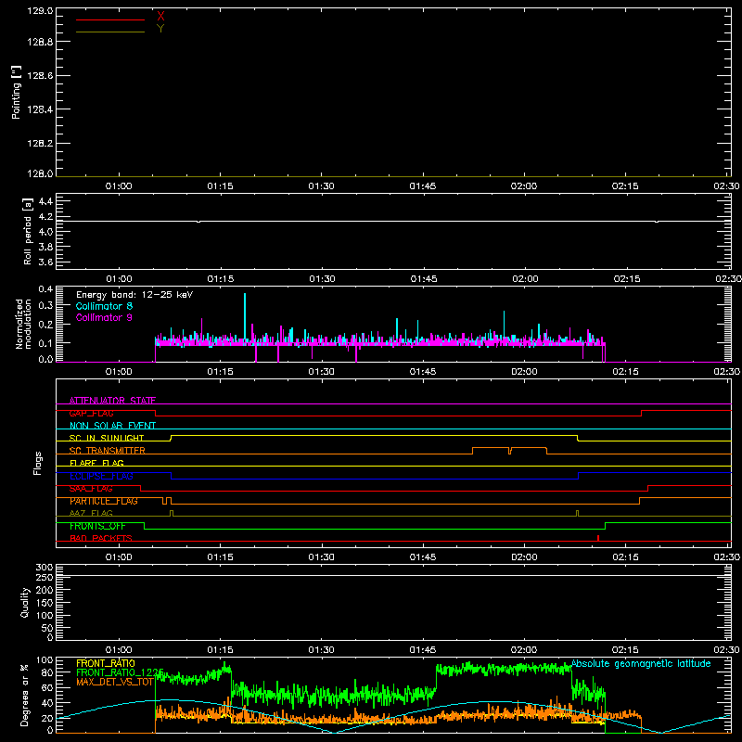Click the BAD_PACKETS flag label
This screenshot has height=742, width=742.
coord(101,538)
